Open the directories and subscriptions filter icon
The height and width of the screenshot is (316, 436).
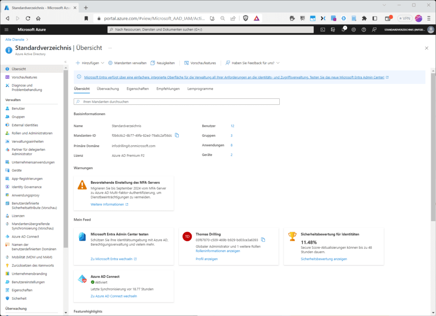(333, 29)
